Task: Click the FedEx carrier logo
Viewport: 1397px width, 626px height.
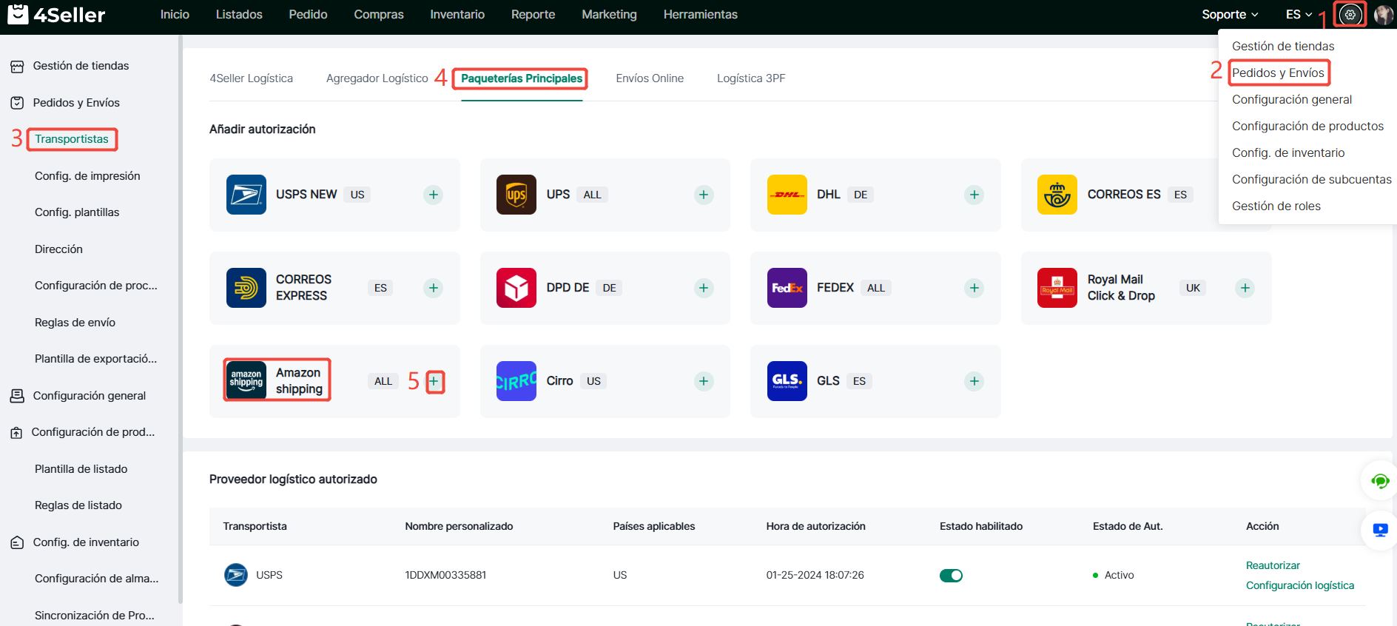Action: (x=787, y=288)
